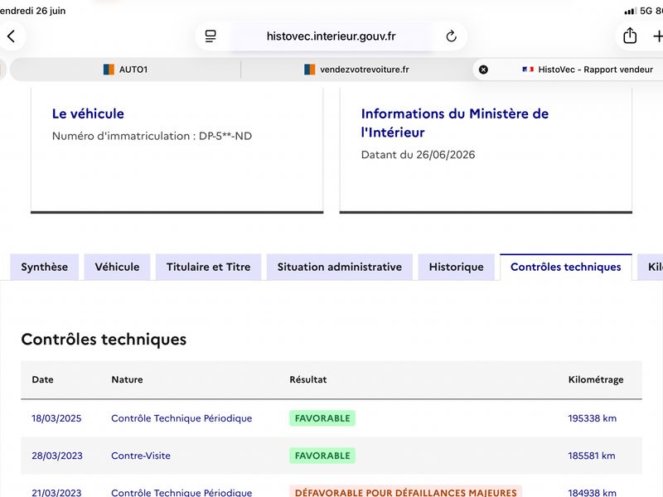Click the Date column header

point(43,379)
